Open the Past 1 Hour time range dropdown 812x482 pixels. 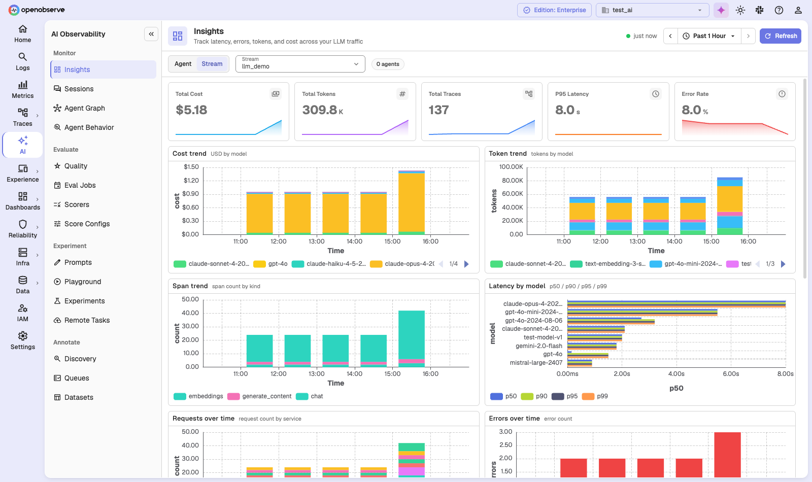point(709,36)
